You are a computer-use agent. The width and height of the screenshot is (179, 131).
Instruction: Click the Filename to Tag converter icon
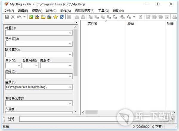pyautogui.click(x=97, y=17)
